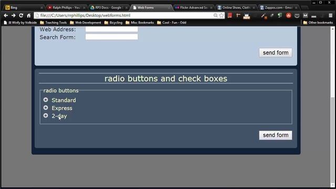Select the 2-day radio button
336x189 pixels.
tap(46, 115)
